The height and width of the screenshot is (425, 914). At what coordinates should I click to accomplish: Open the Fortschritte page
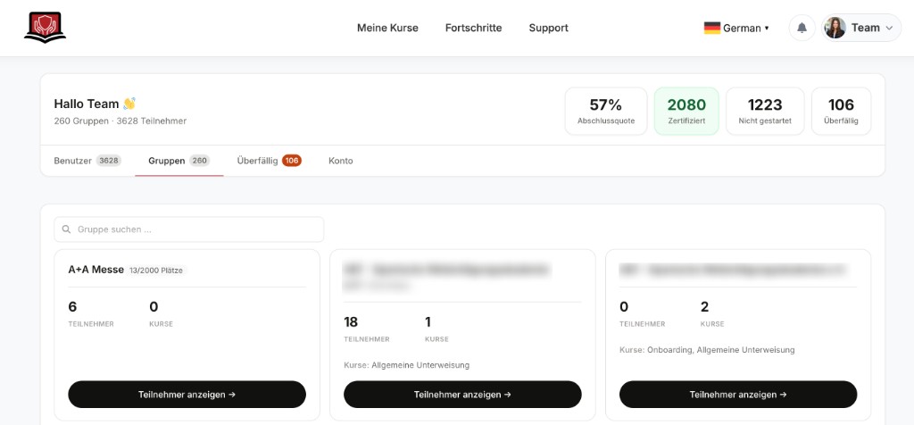coord(473,28)
